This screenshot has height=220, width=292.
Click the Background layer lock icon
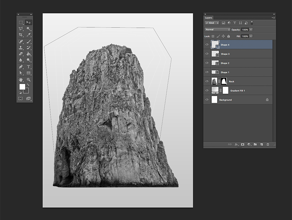click(x=267, y=100)
